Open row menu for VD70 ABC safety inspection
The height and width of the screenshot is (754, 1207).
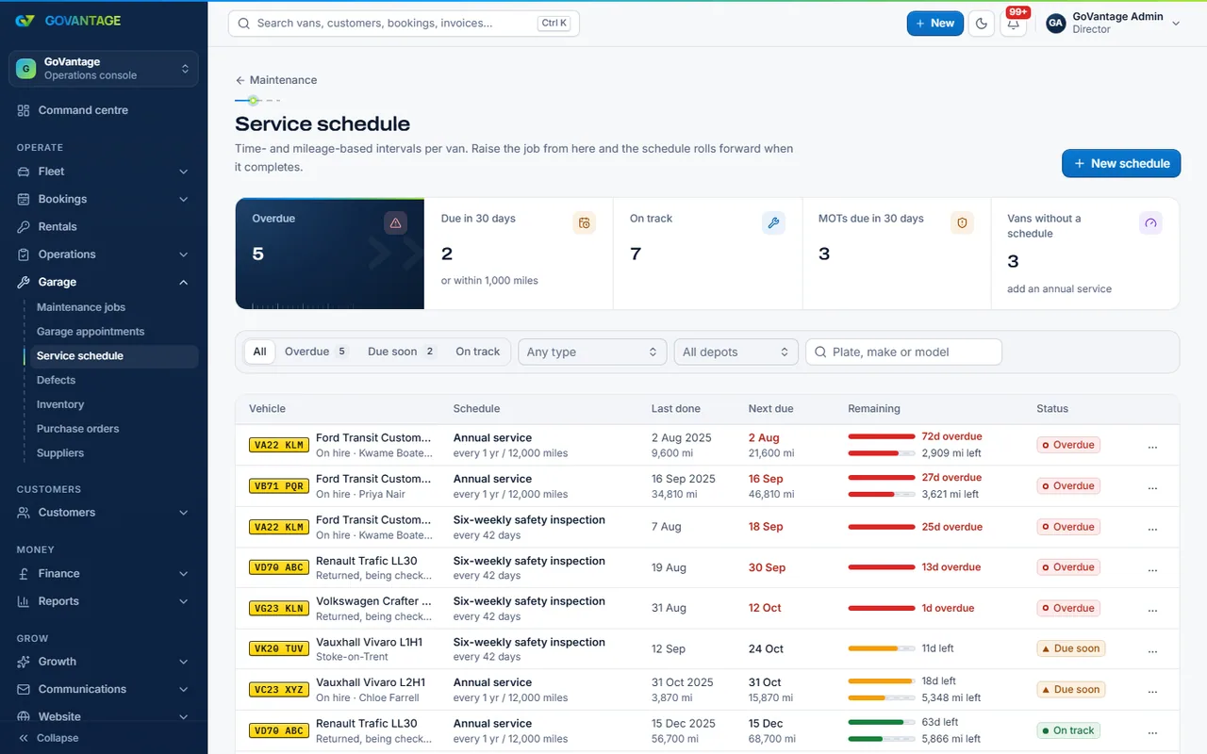point(1152,567)
